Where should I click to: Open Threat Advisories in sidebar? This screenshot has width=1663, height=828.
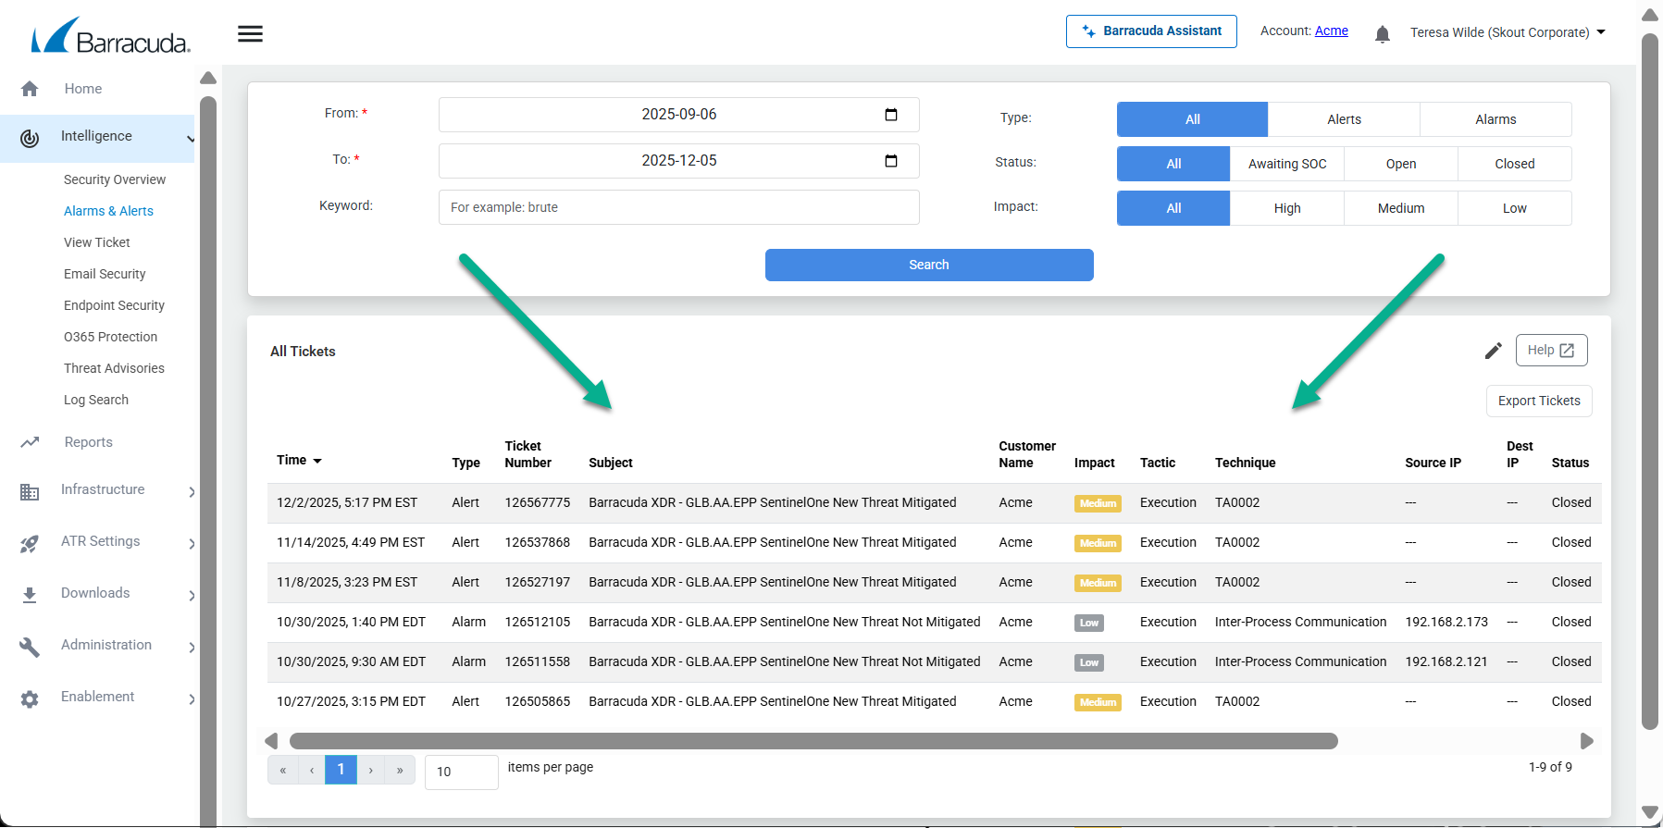click(114, 368)
